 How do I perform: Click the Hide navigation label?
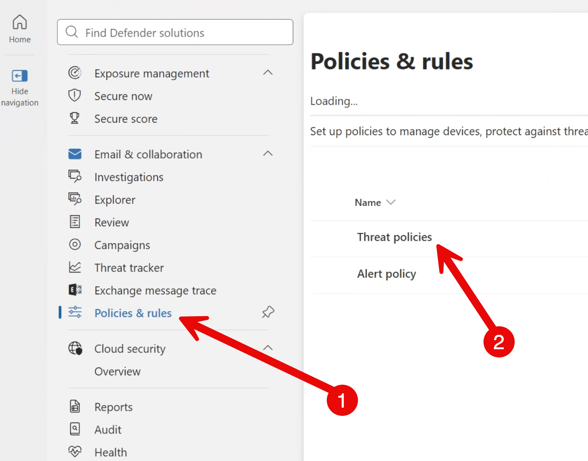click(19, 97)
